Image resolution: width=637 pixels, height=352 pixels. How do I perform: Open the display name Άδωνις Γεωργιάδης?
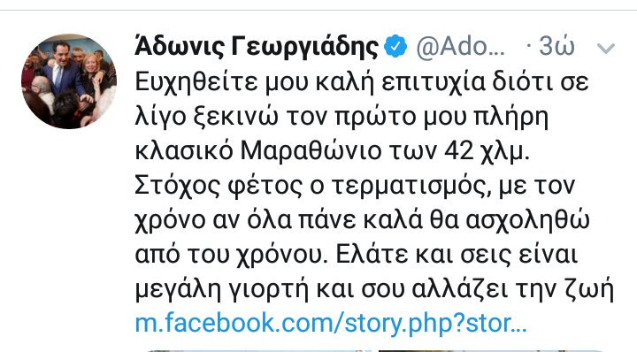[x=257, y=46]
